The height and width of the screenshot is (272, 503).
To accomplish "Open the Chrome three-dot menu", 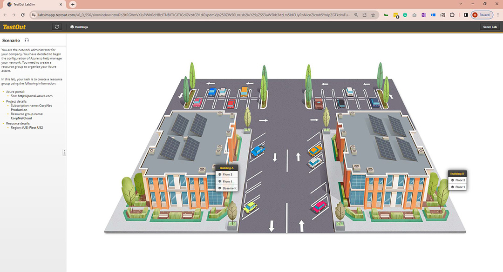I will tap(498, 15).
